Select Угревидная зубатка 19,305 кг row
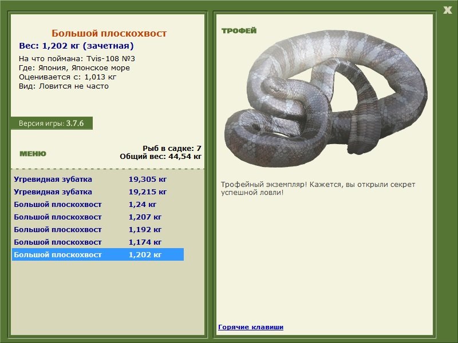The width and height of the screenshot is (458, 343). (98, 179)
